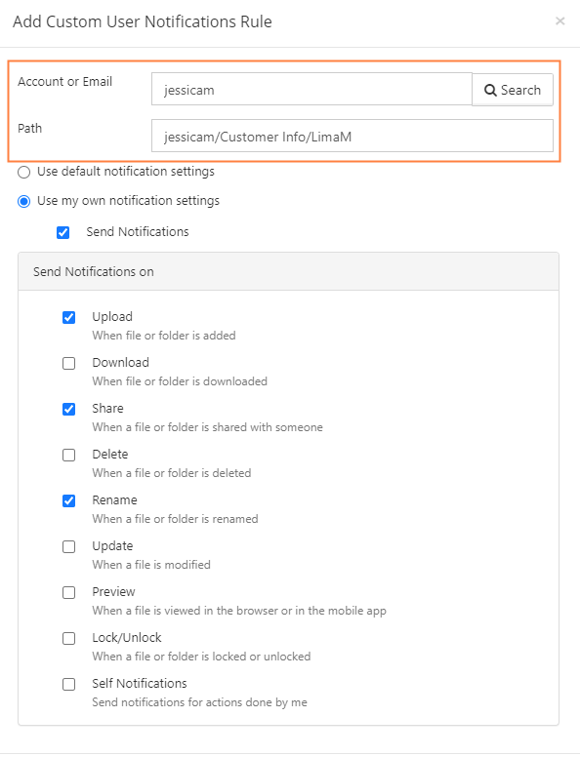
Task: Enable the Update notification checkbox
Action: (69, 546)
